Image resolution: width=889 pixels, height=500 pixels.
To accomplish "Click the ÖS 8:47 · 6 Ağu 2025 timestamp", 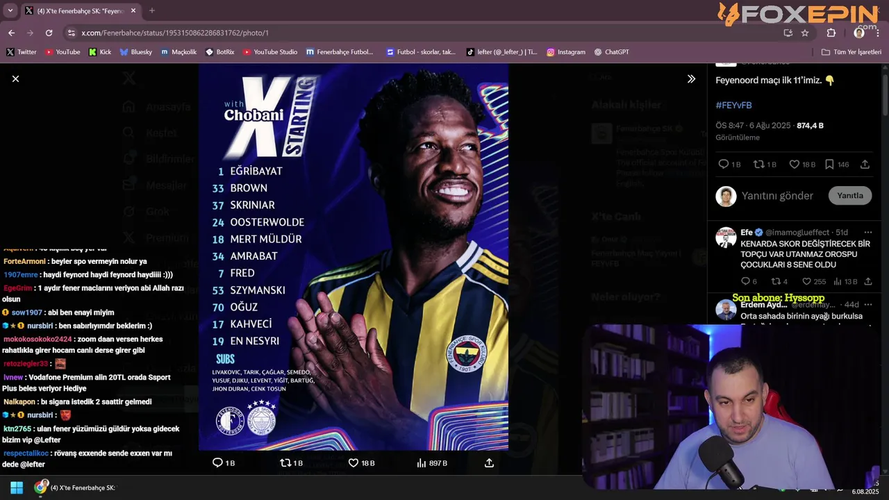I will [x=753, y=126].
